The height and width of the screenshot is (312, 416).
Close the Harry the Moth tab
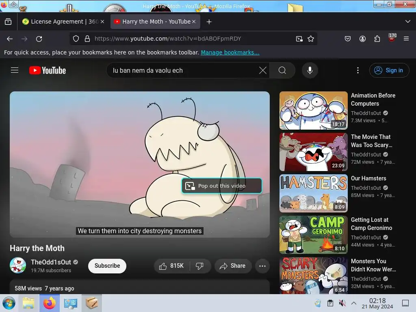194,22
